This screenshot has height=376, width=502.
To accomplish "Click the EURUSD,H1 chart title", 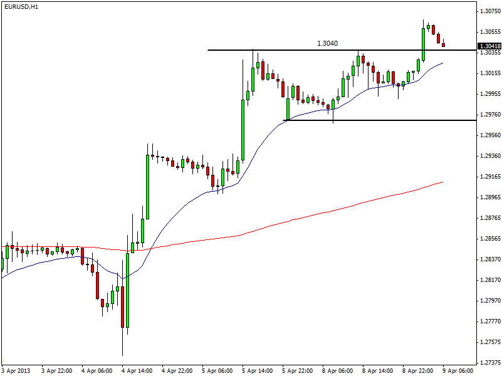I will point(21,6).
